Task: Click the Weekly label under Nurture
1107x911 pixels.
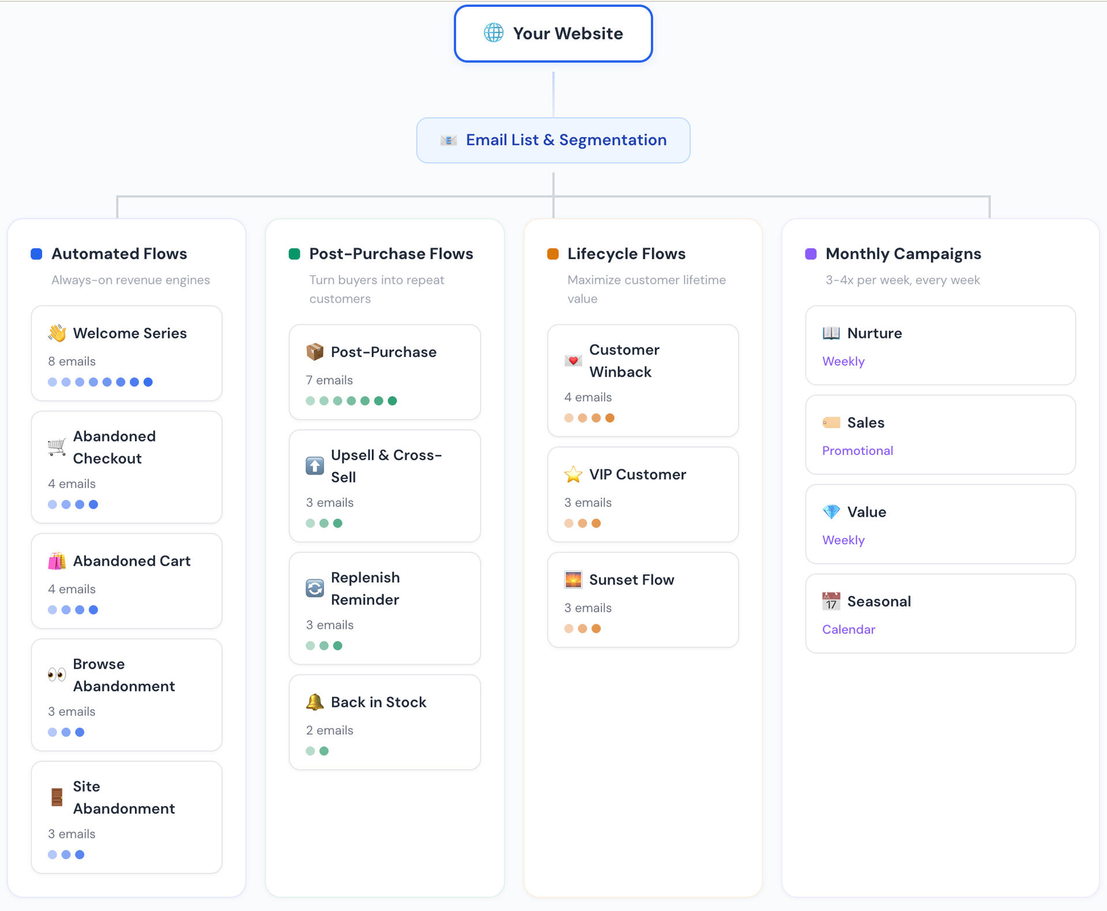Action: coord(843,362)
